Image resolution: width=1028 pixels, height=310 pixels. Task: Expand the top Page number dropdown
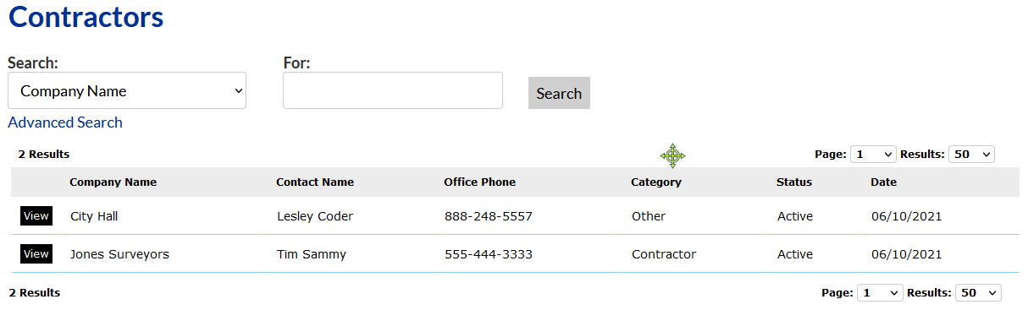tap(873, 155)
